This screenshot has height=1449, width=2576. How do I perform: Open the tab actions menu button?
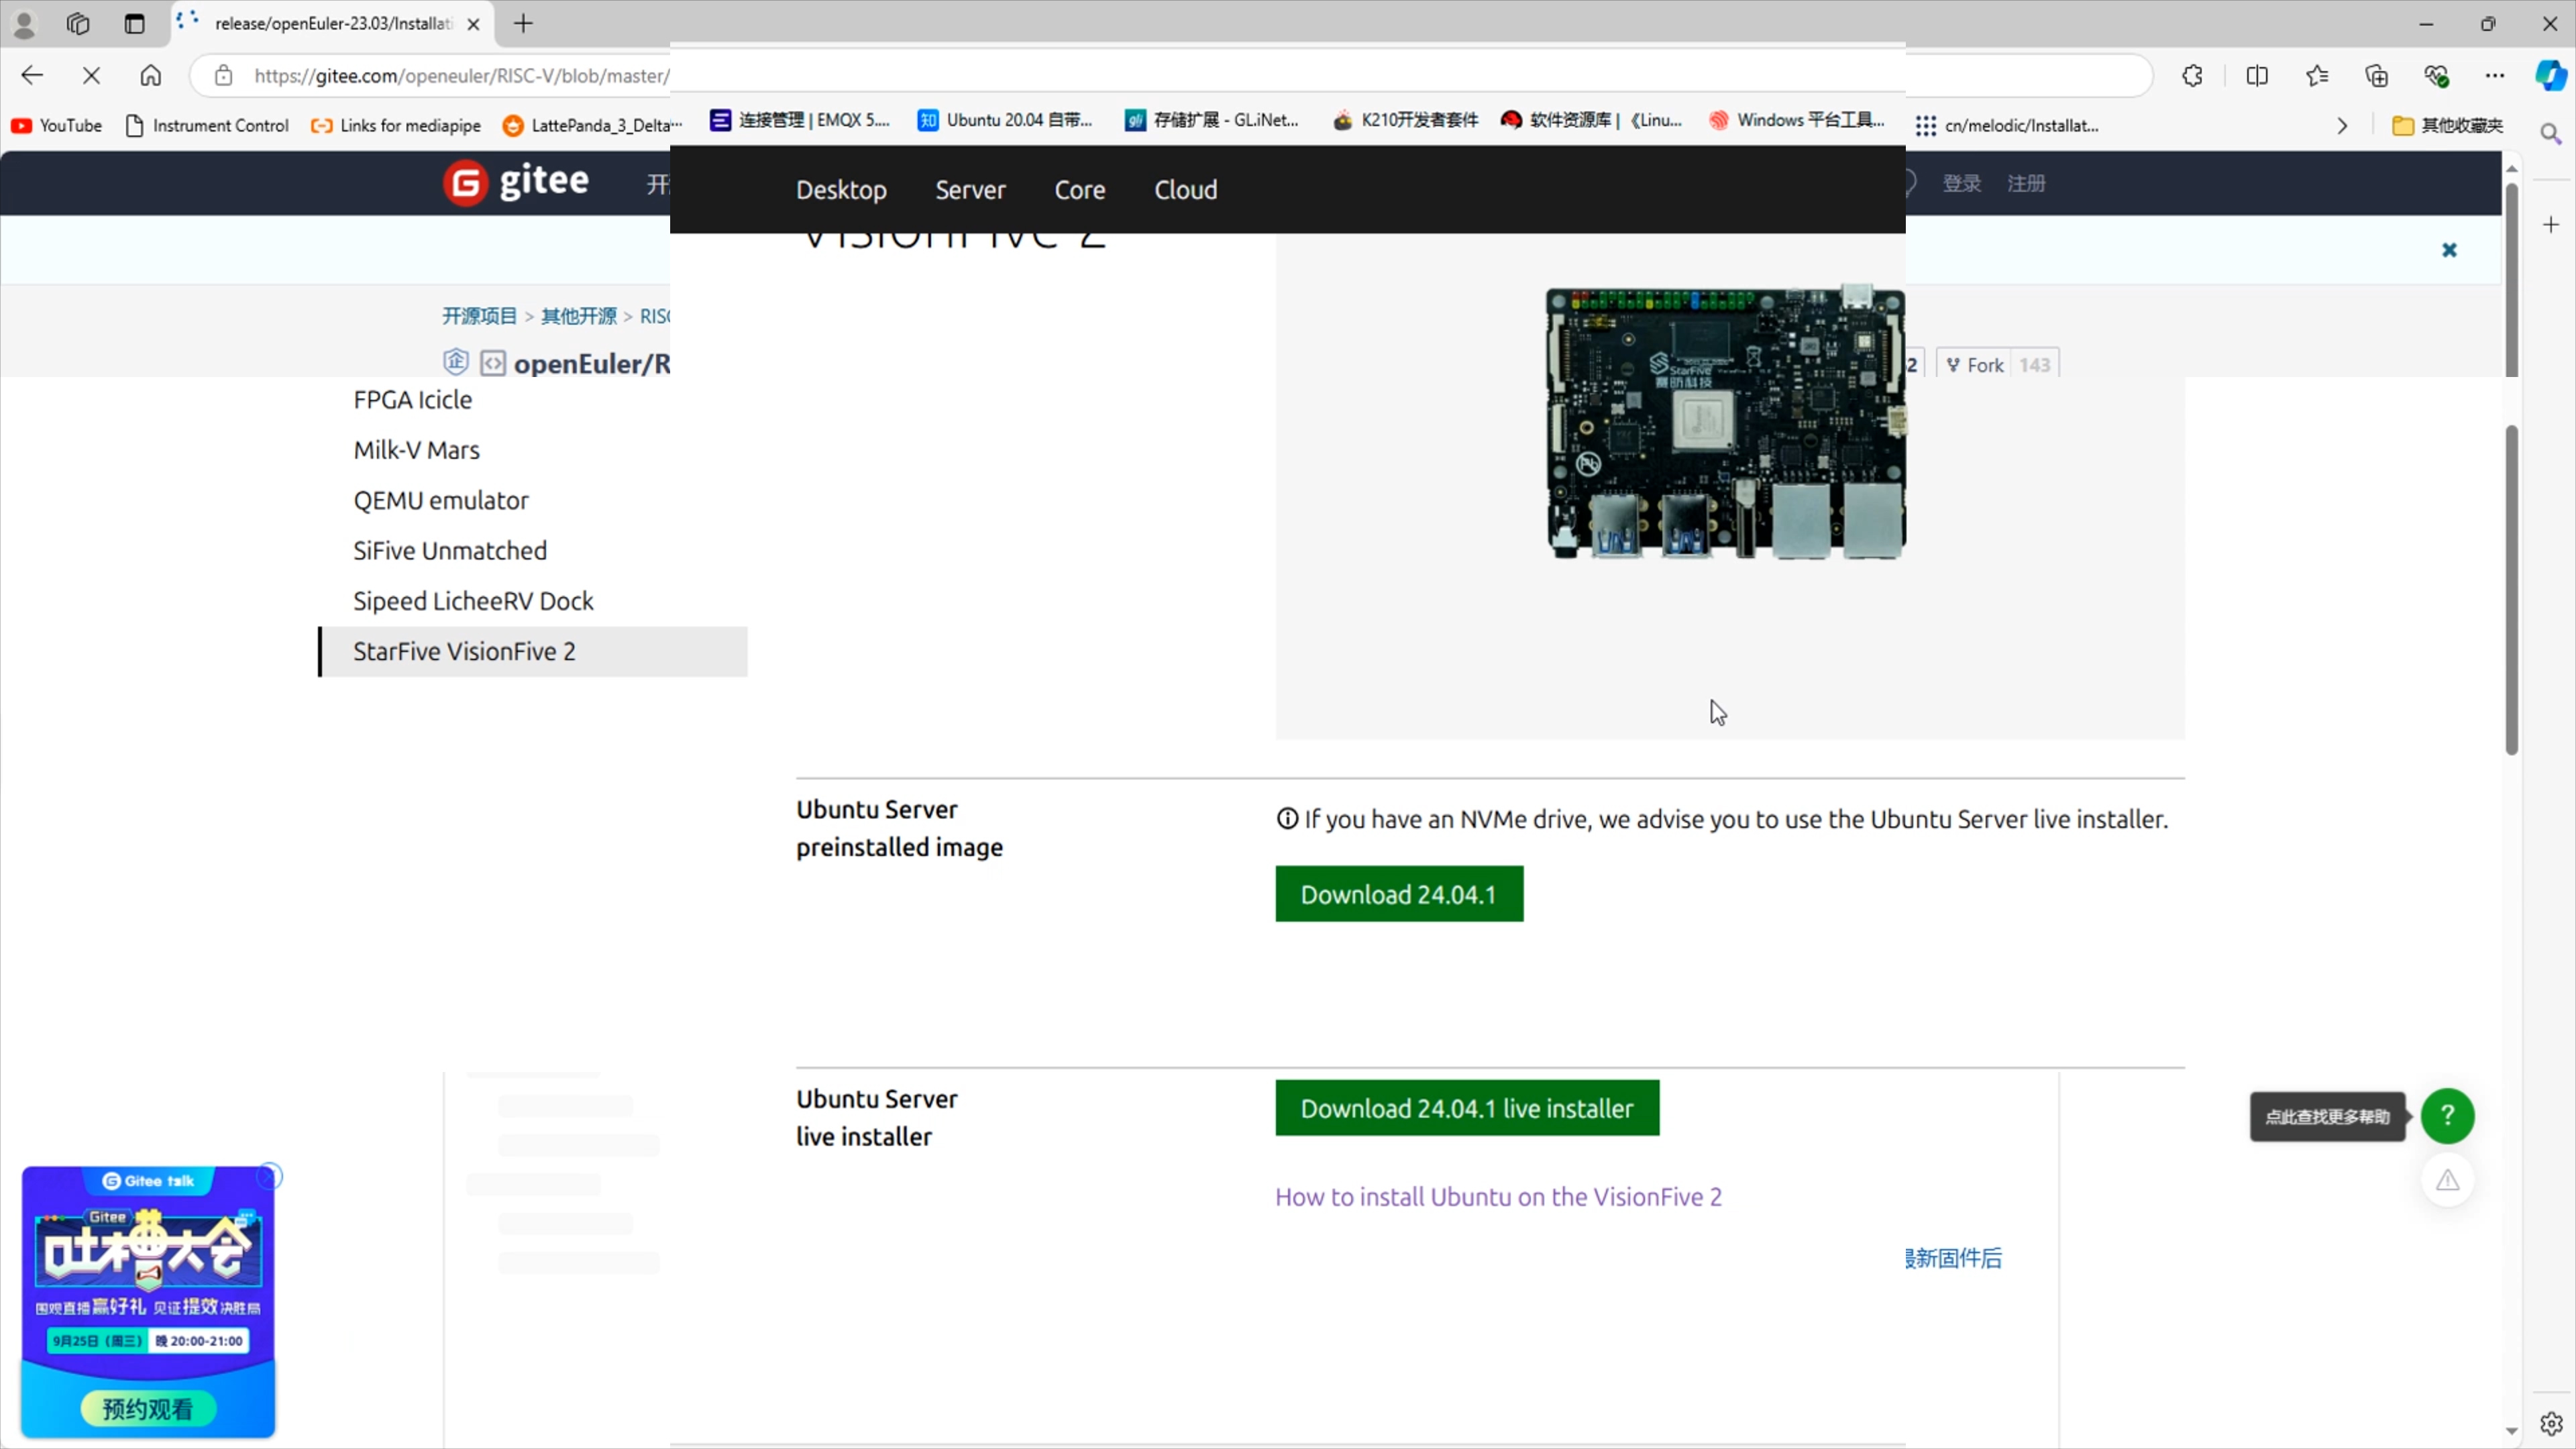click(x=134, y=24)
